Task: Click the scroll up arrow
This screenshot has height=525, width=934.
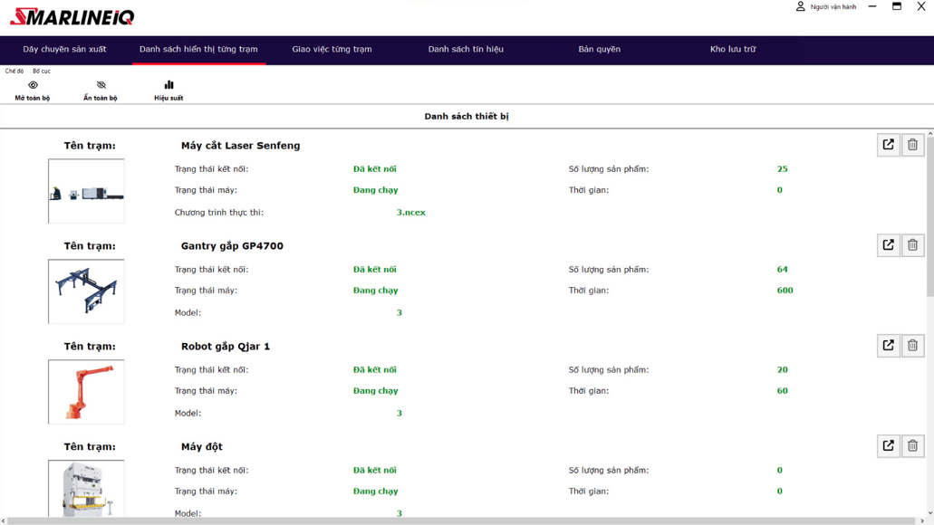Action: [x=929, y=134]
